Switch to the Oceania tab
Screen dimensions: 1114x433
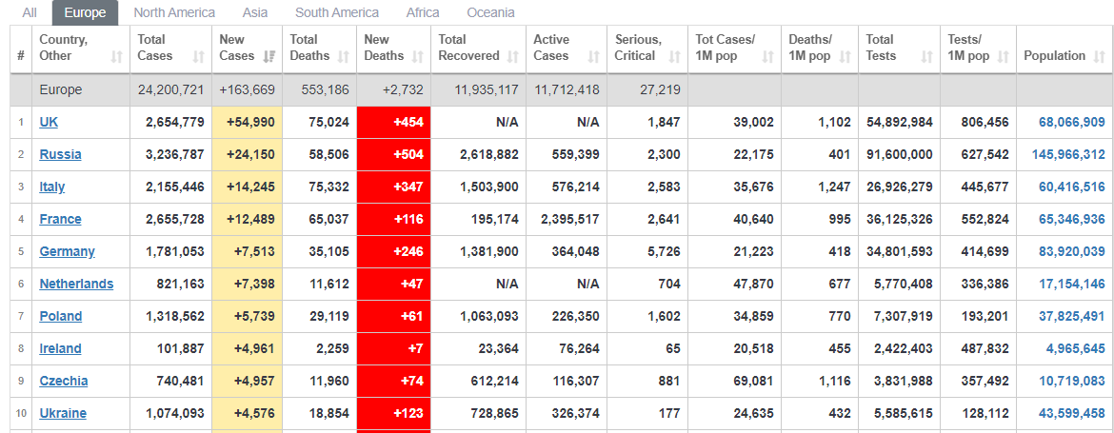tap(490, 12)
